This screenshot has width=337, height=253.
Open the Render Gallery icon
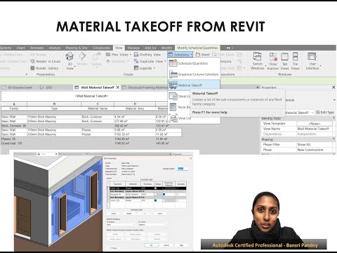tap(32, 68)
